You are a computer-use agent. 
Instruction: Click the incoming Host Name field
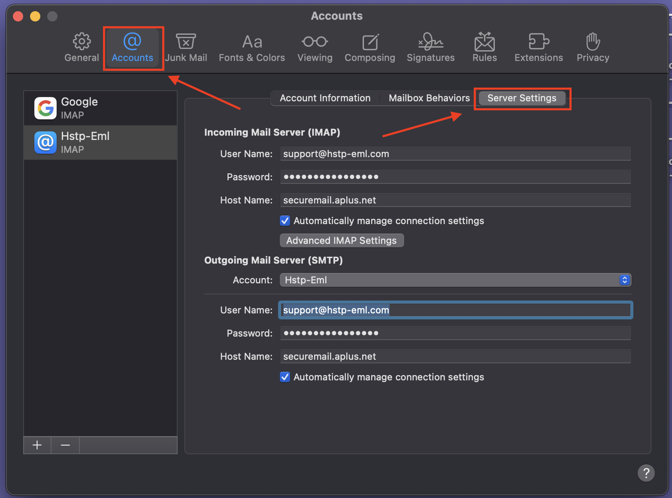click(x=455, y=200)
